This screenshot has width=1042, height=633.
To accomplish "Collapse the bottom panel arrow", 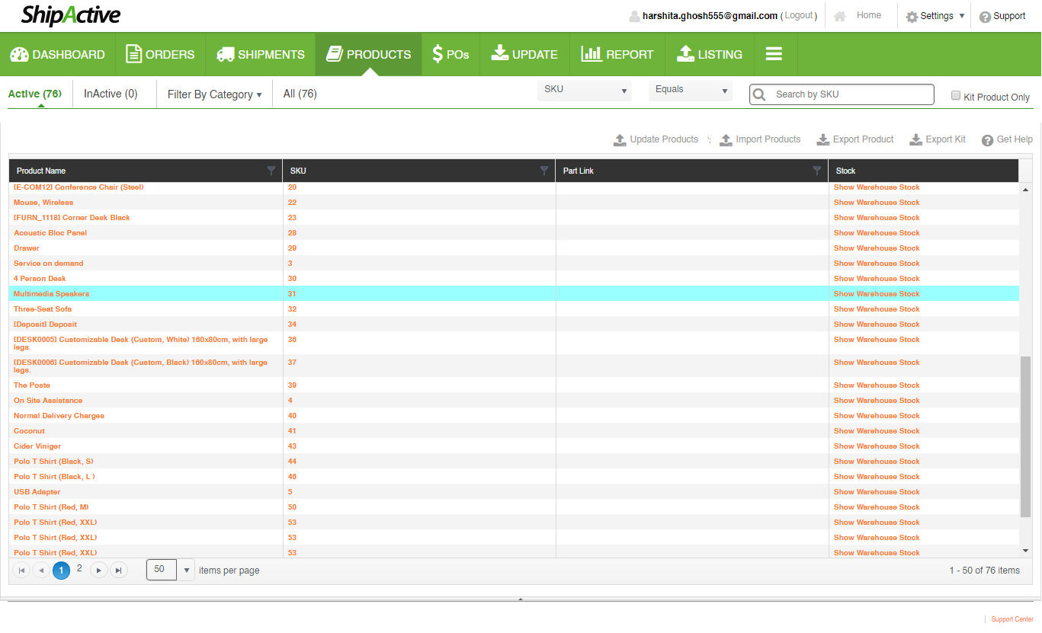I will (x=521, y=599).
